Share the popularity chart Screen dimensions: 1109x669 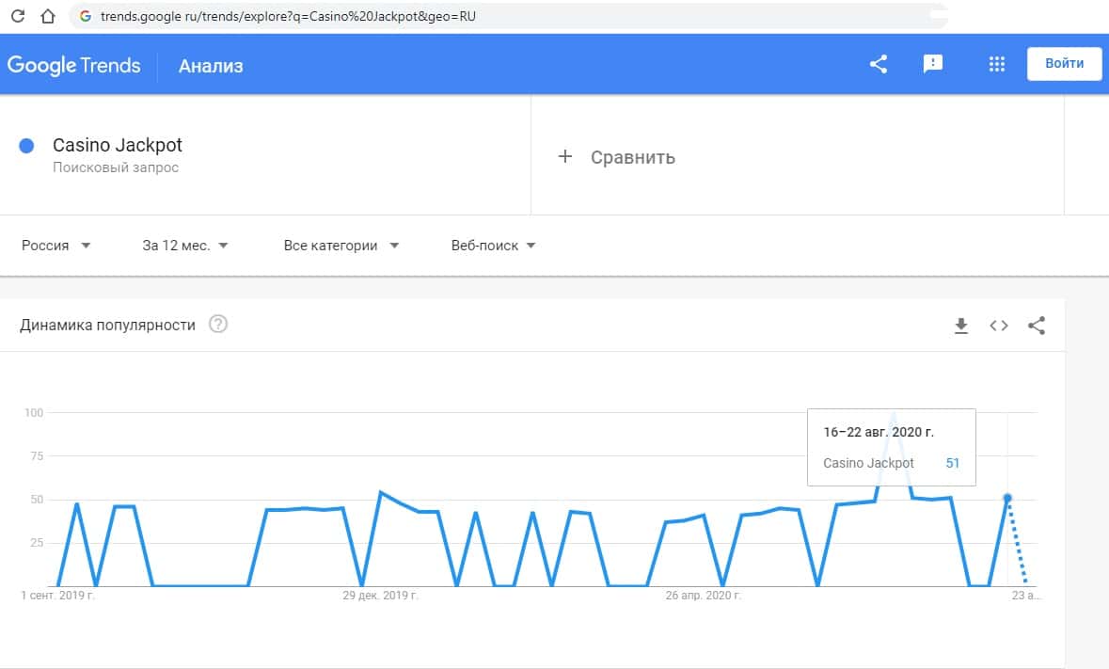[x=1037, y=326]
